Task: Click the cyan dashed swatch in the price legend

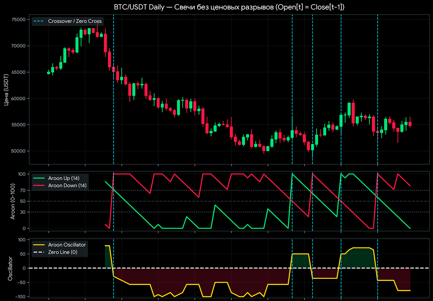Action: (x=39, y=21)
